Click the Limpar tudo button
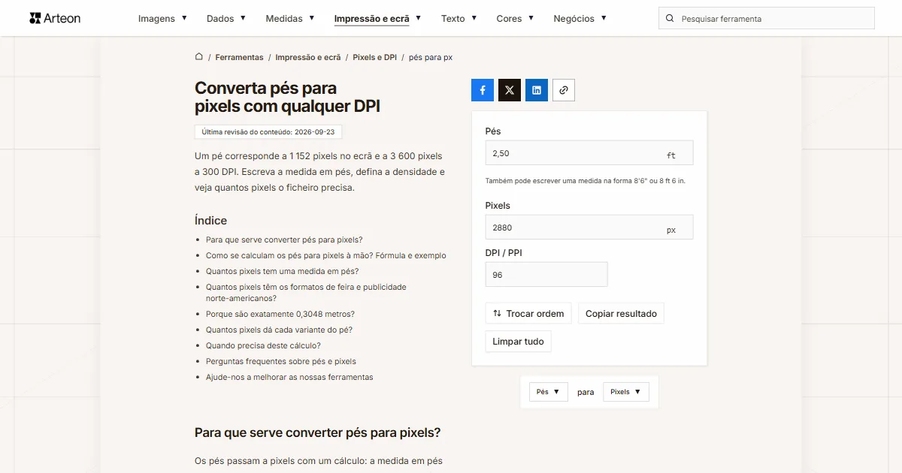The height and width of the screenshot is (473, 902). click(x=518, y=342)
